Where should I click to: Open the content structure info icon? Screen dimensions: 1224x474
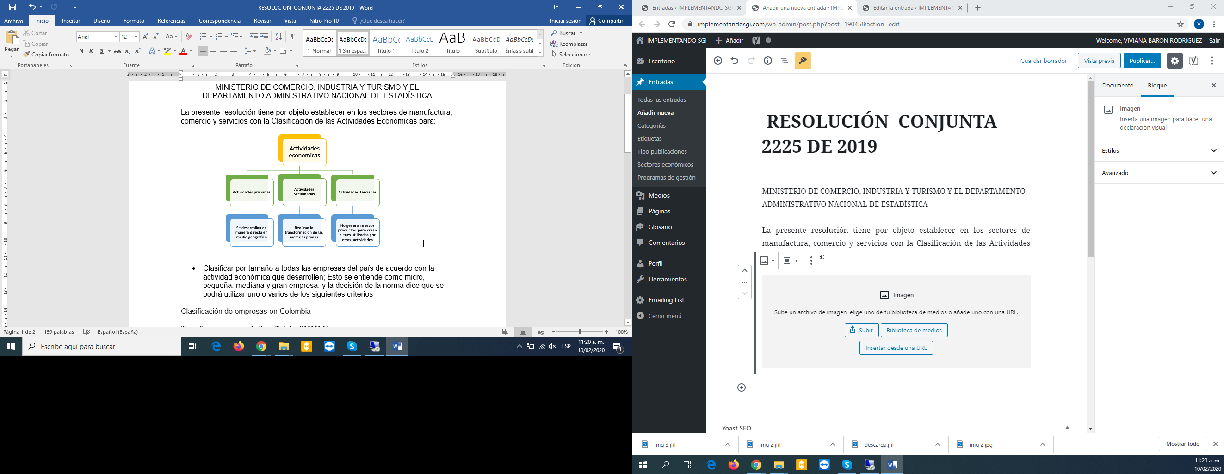(768, 61)
